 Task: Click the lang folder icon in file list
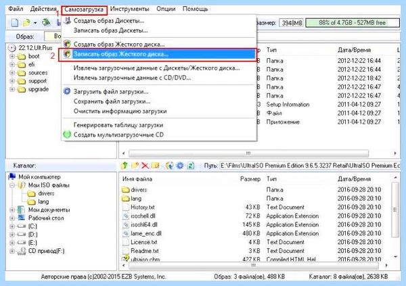[126, 199]
